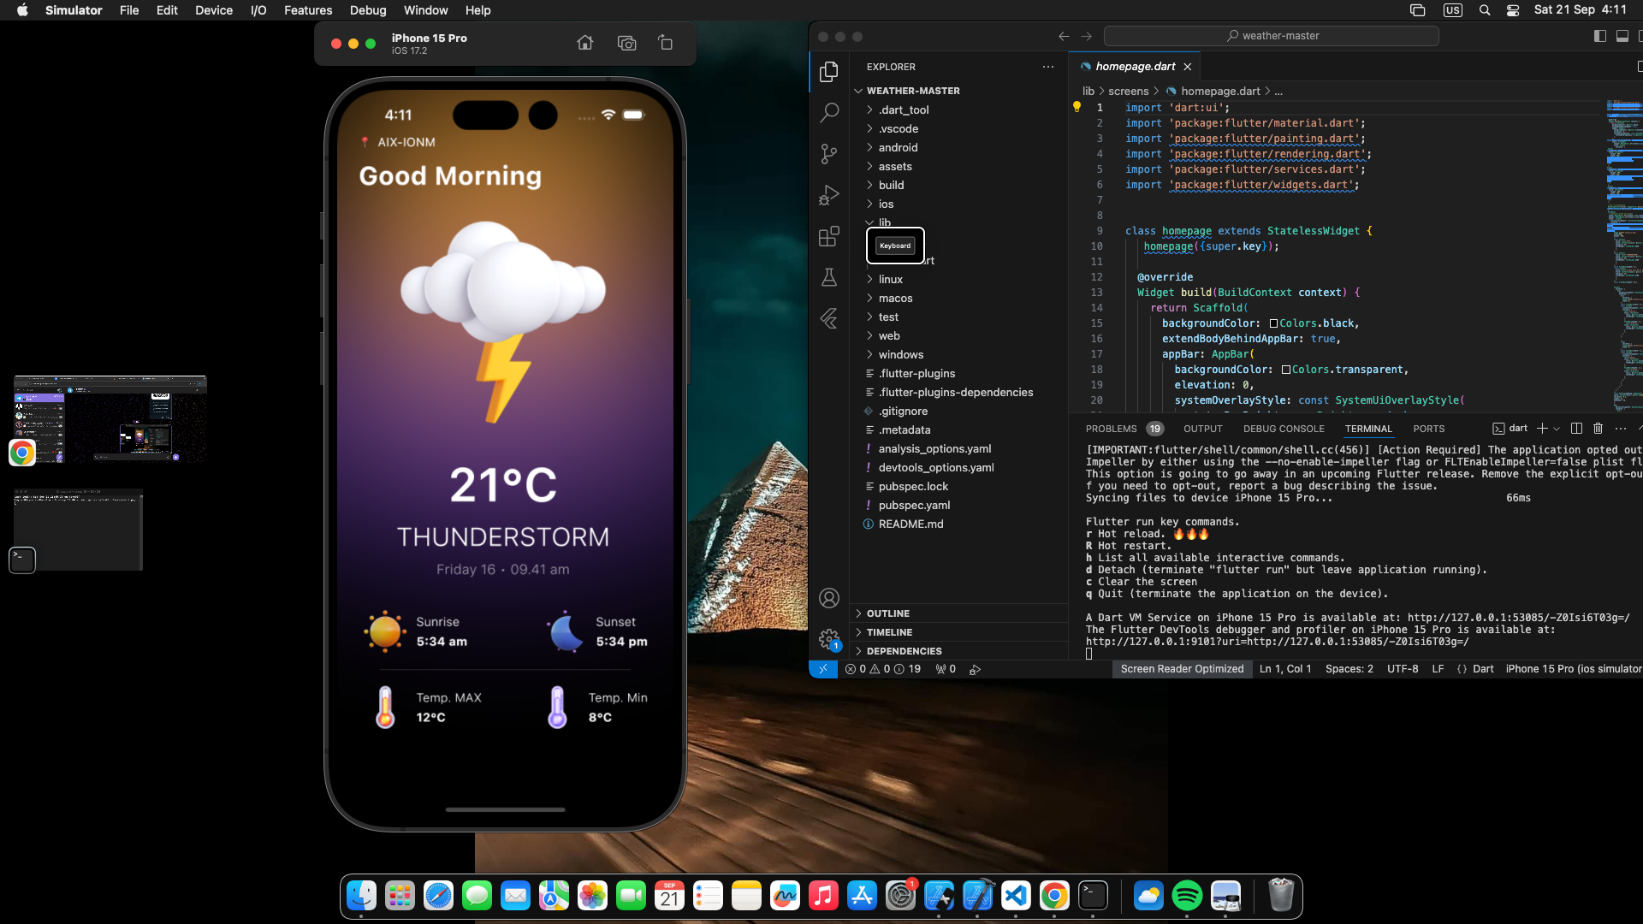
Task: Toggle the bottom panel layout button
Action: tap(1622, 36)
